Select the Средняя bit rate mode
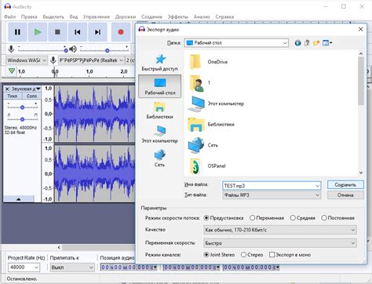The image size is (372, 284). point(303,218)
